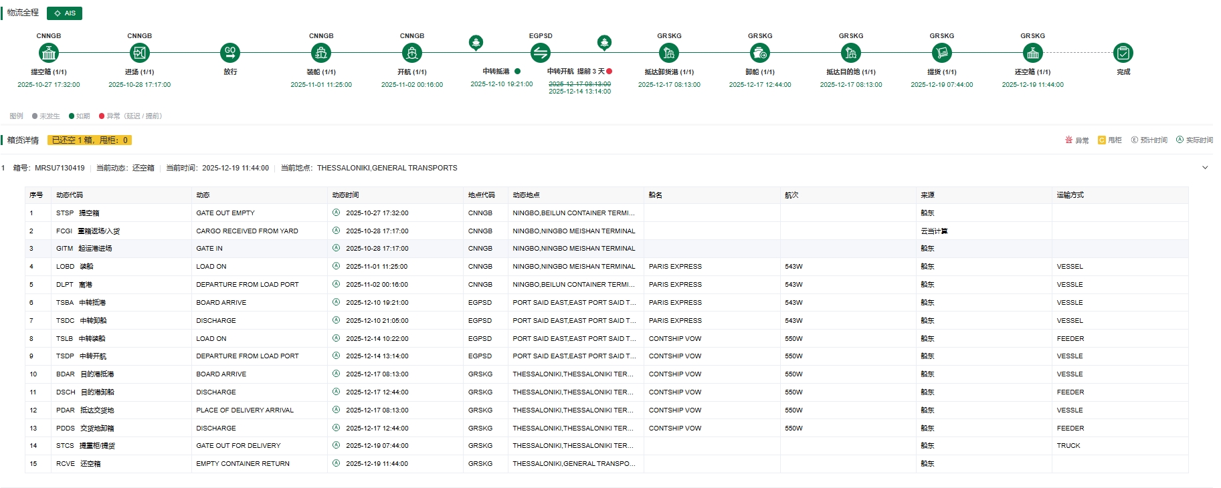Click the ship marker above 中转抵港

[x=476, y=43]
